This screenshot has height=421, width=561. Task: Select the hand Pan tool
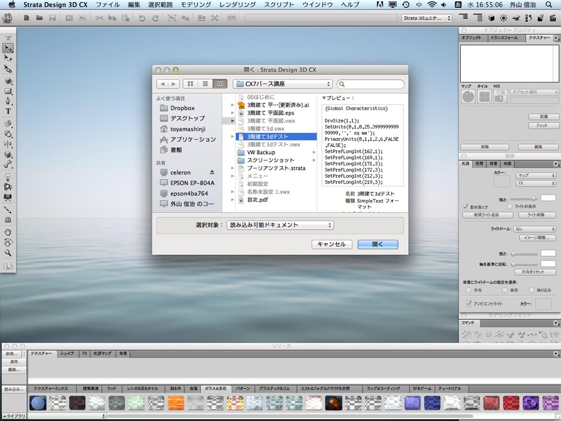click(x=8, y=232)
